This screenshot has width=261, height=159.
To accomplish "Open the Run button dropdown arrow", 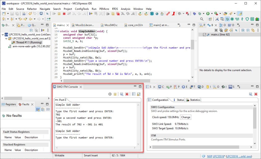I will pos(212,14).
